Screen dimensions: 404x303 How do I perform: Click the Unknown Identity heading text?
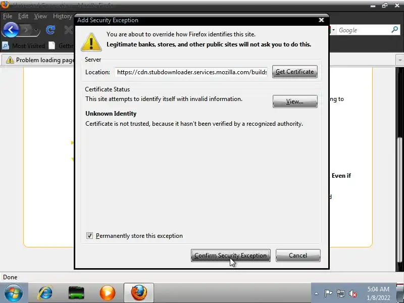coord(111,114)
